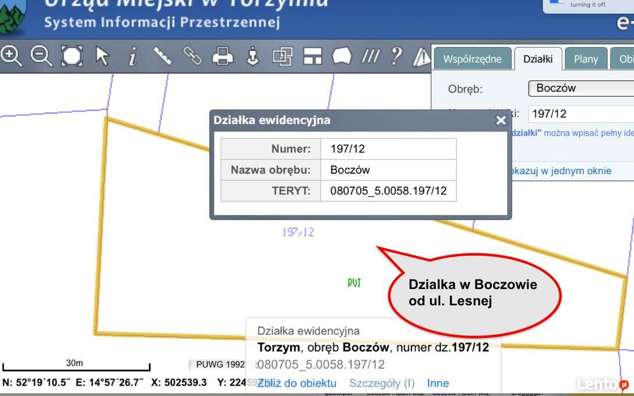
Task: Click the Zbliż do obiektu link
Action: click(x=297, y=383)
